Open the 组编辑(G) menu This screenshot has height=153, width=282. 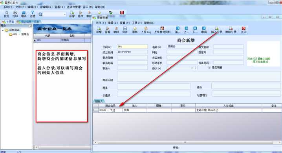tap(46, 7)
